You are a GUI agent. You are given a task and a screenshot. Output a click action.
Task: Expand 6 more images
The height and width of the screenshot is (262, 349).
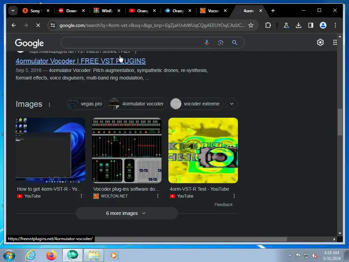coord(126,213)
